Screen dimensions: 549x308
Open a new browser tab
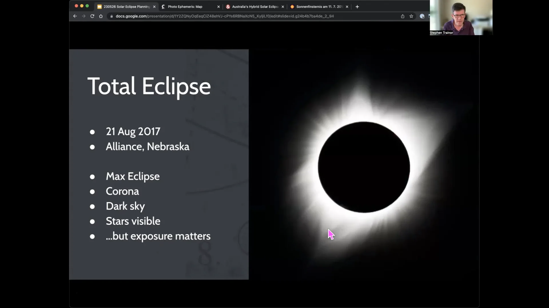click(x=357, y=7)
